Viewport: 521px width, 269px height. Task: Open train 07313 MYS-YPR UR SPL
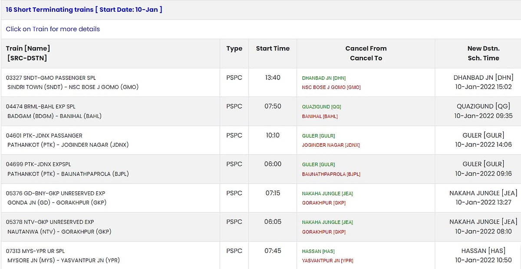(x=36, y=251)
